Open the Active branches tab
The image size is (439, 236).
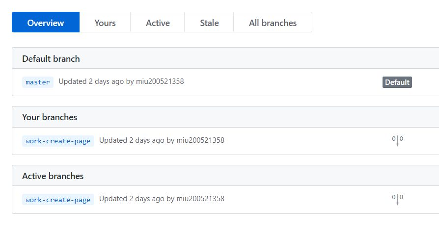click(158, 23)
